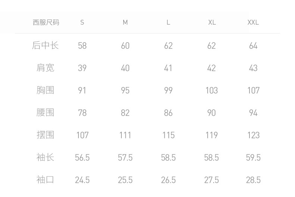Image resolution: width=295 pixels, height=197 pixels.
Task: Choose the XXL size column header
Action: pos(253,22)
